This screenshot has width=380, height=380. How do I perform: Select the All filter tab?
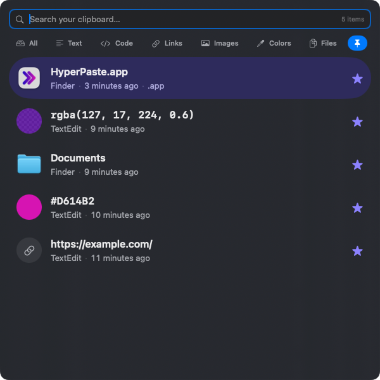pyautogui.click(x=27, y=43)
